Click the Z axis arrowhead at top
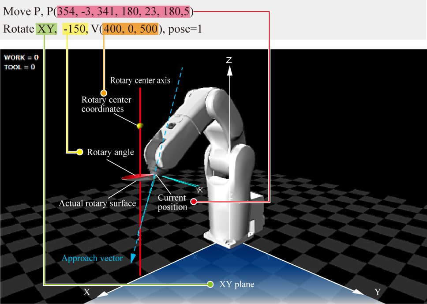The image size is (427, 304). [x=229, y=71]
